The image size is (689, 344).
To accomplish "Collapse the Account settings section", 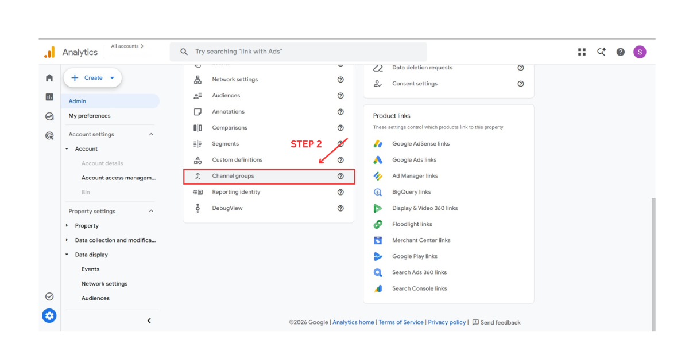I will (151, 134).
